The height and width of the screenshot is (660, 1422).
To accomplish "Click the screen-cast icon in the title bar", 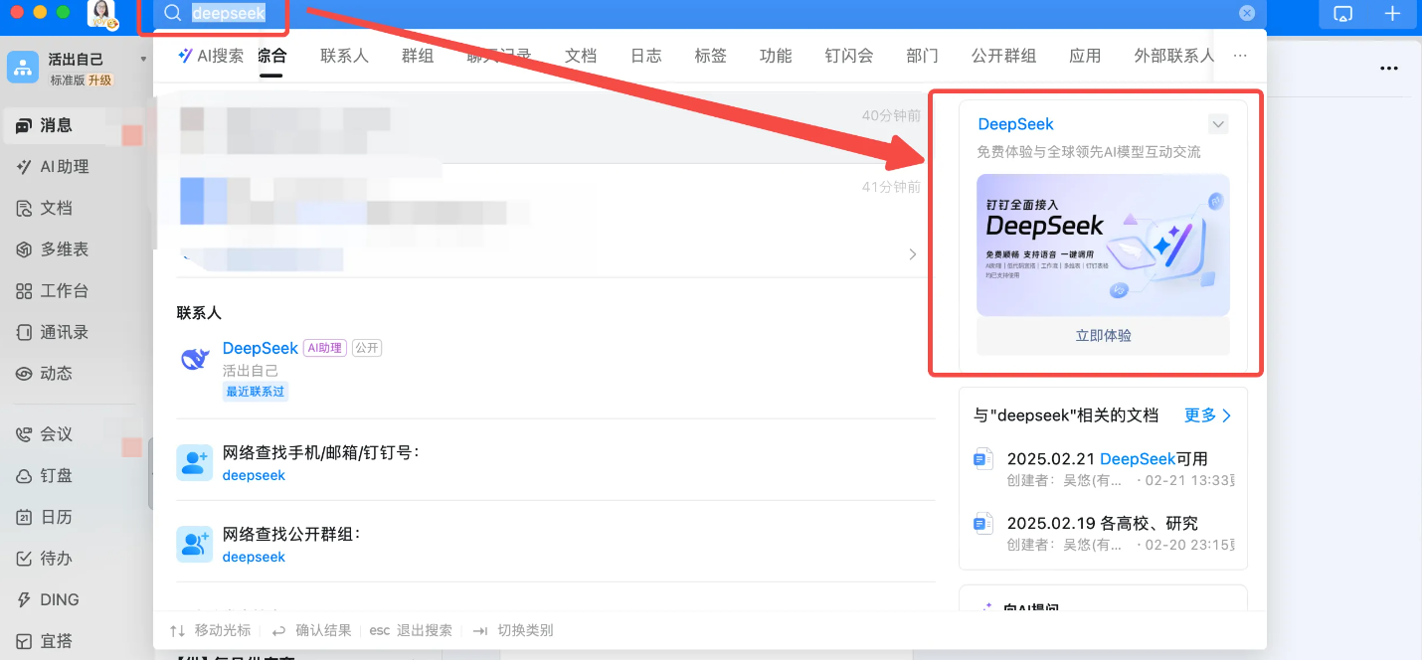I will click(x=1343, y=13).
